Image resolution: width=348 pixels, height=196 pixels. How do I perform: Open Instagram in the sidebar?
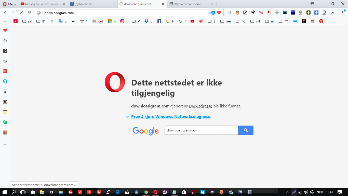coord(5,102)
